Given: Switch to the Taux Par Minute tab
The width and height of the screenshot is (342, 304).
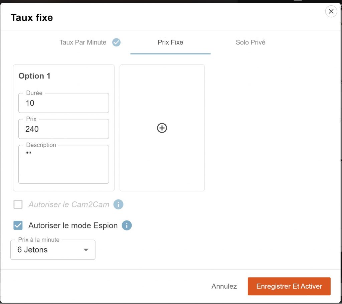Looking at the screenshot, I should pyautogui.click(x=83, y=42).
